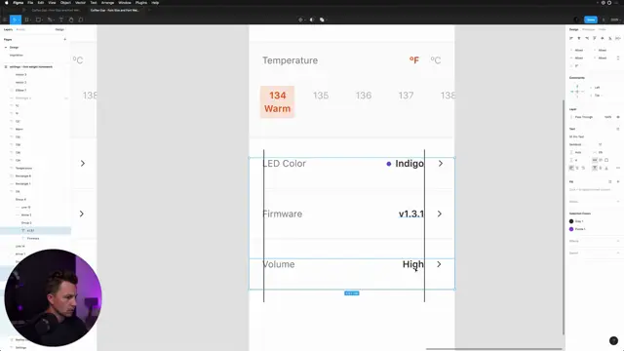The height and width of the screenshot is (351, 624).
Task: Set text align left
Action: pyautogui.click(x=571, y=168)
